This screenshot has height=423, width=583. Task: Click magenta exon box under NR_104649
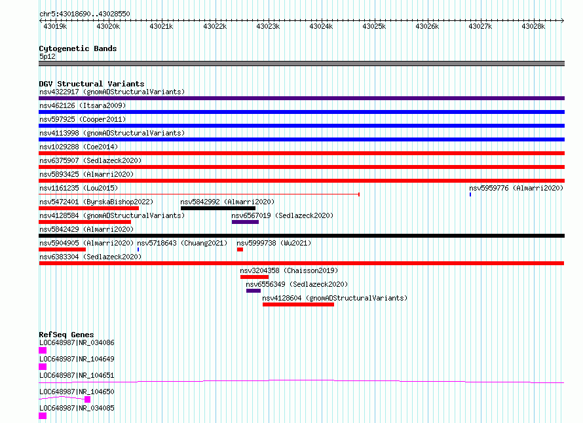point(43,367)
